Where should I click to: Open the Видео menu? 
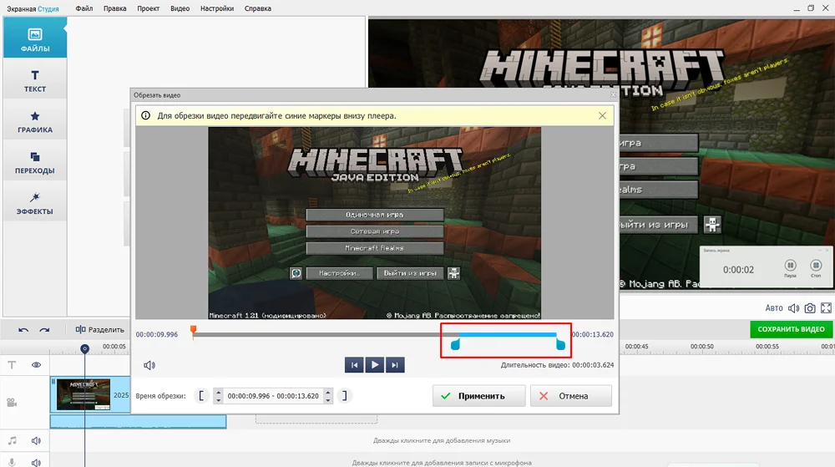pos(180,8)
